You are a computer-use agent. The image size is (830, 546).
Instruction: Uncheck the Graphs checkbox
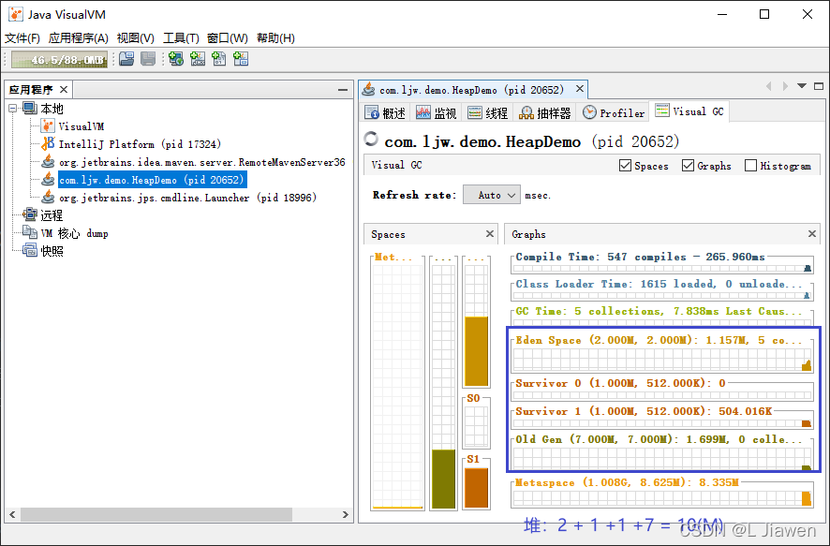point(689,166)
